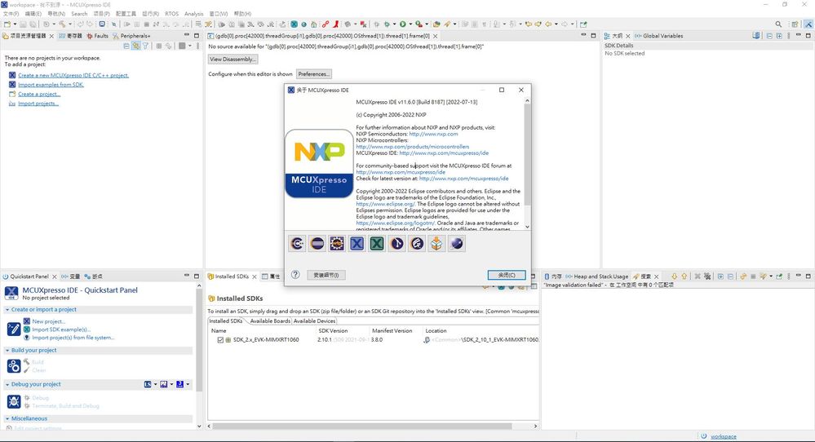
Task: Click the workspace link in status bar
Action: [x=724, y=436]
